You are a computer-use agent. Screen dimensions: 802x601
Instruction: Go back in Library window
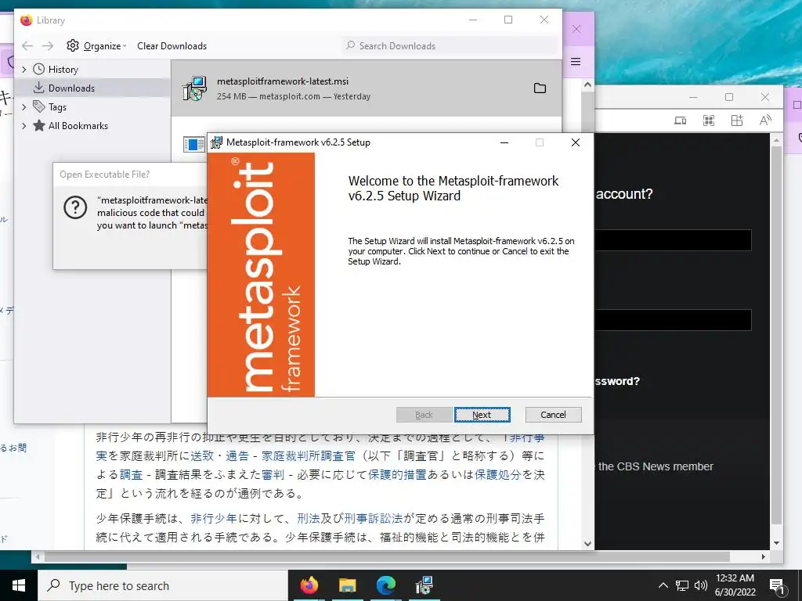pyautogui.click(x=27, y=46)
